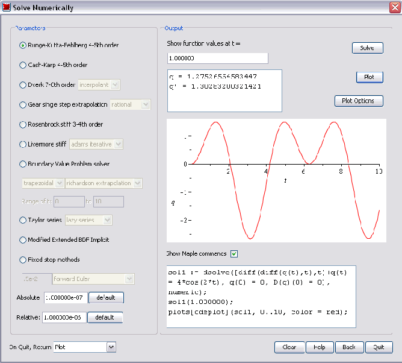Reset Absolute tolerance with default button
402x363 pixels.
point(105,298)
